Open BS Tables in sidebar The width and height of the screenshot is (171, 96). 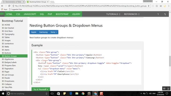tap(6, 37)
